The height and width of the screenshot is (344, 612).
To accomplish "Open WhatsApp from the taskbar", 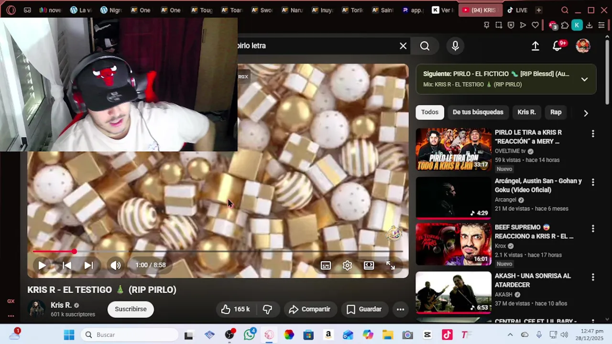I will point(249,335).
